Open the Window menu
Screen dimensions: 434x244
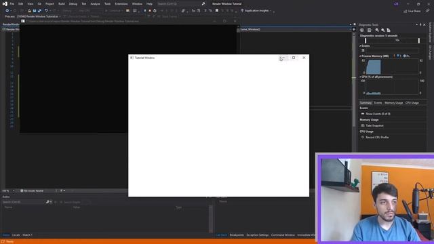[x=137, y=4]
